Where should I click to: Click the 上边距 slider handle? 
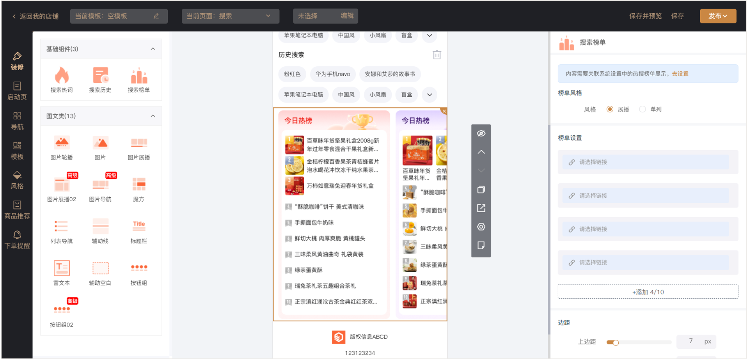[615, 342]
